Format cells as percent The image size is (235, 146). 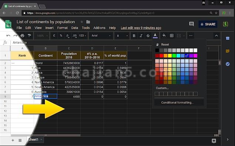[61, 36]
